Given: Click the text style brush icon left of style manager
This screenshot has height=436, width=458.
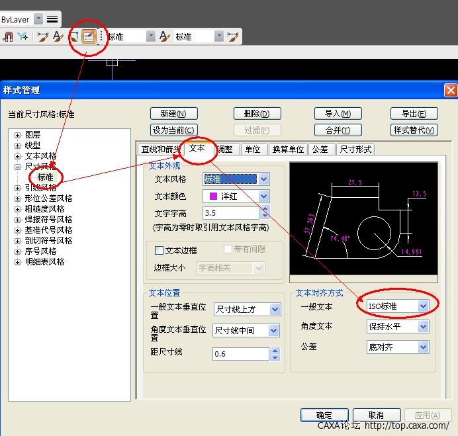Looking at the screenshot, I should [74, 37].
